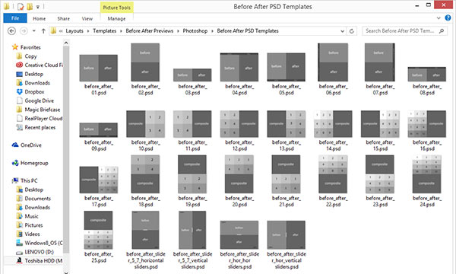The image size is (456, 274).
Task: Open RealPlayer Cloud favorite
Action: click(40, 119)
